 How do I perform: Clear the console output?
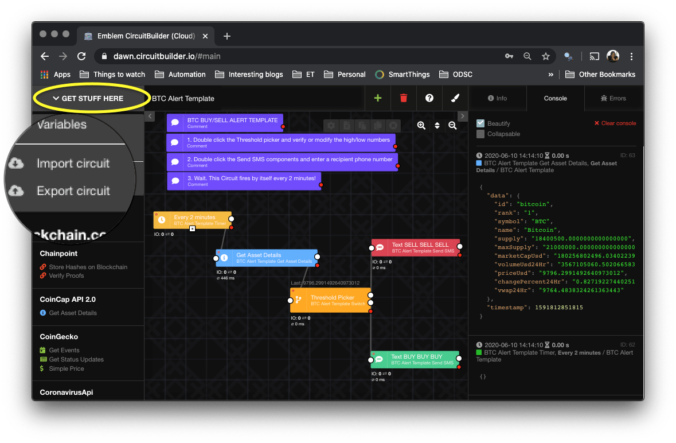(x=615, y=123)
